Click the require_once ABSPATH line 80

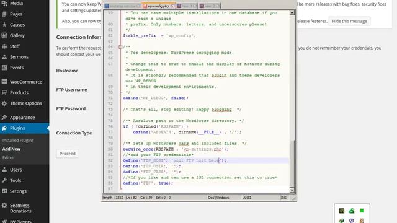tap(176, 149)
